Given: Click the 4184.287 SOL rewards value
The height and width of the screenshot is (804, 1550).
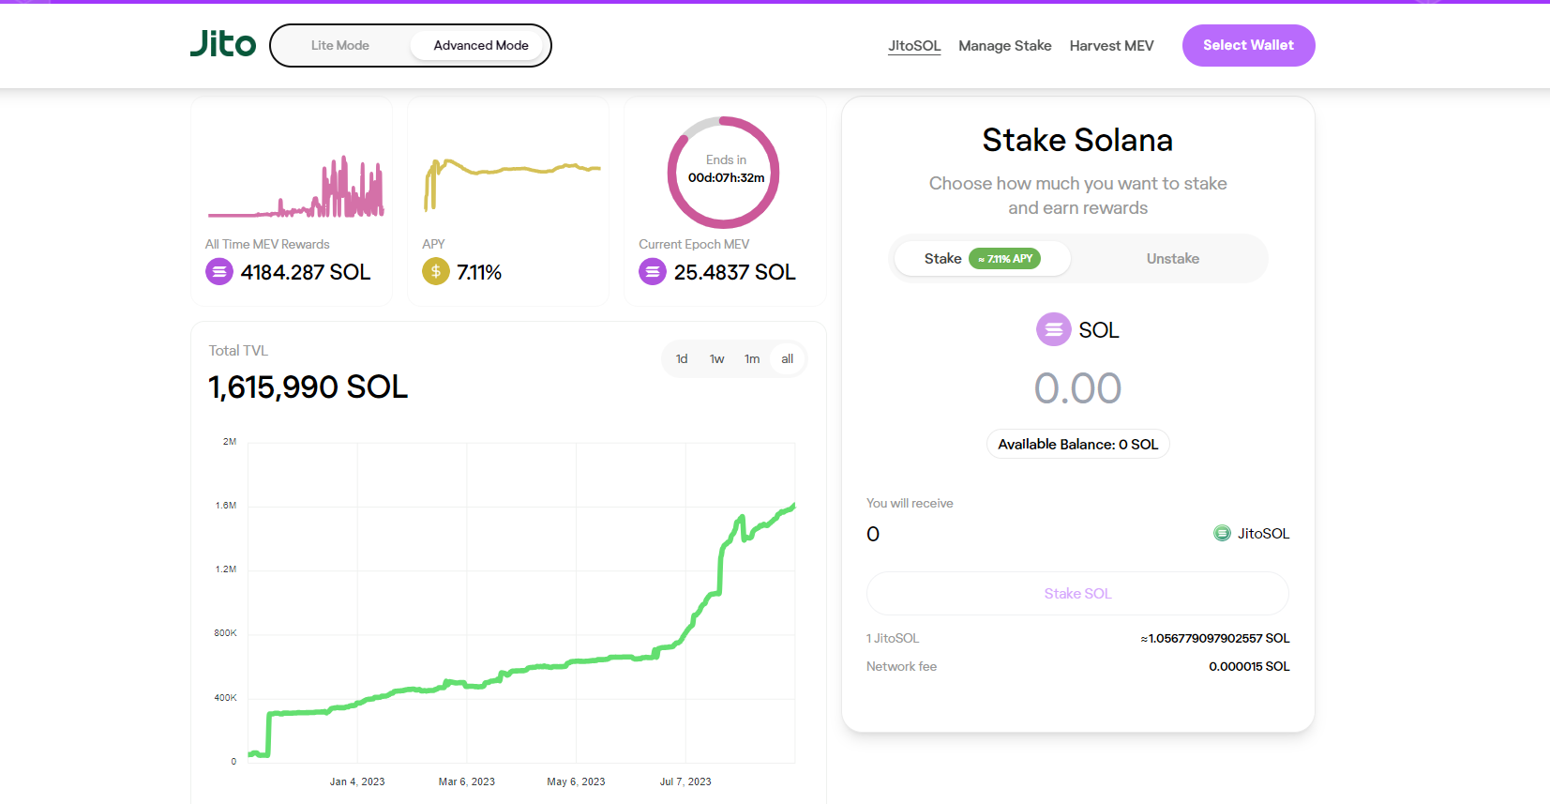Looking at the screenshot, I should (x=306, y=272).
